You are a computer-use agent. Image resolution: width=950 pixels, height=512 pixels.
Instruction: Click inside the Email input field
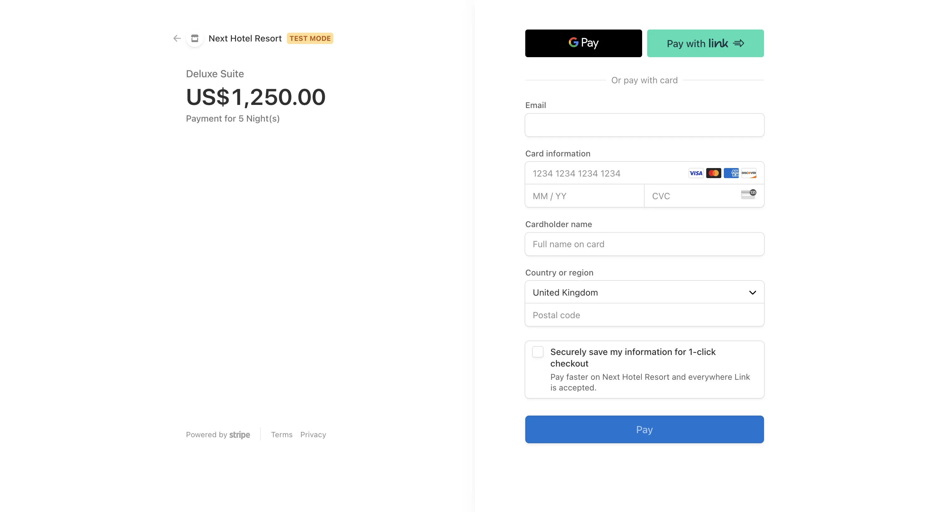click(x=644, y=125)
